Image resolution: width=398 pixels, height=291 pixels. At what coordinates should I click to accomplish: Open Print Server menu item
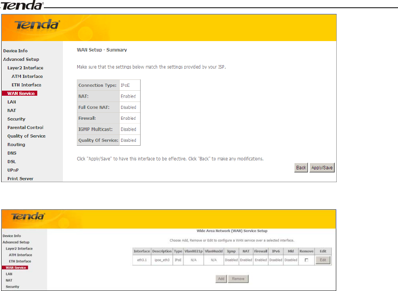(x=20, y=179)
